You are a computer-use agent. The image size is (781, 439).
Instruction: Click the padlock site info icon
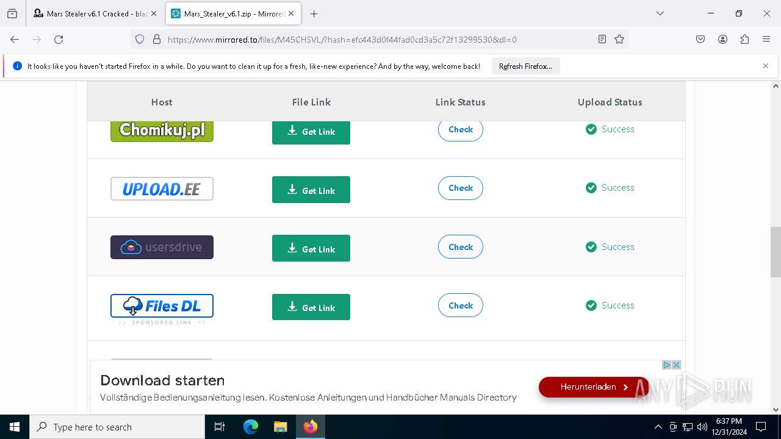pos(157,39)
